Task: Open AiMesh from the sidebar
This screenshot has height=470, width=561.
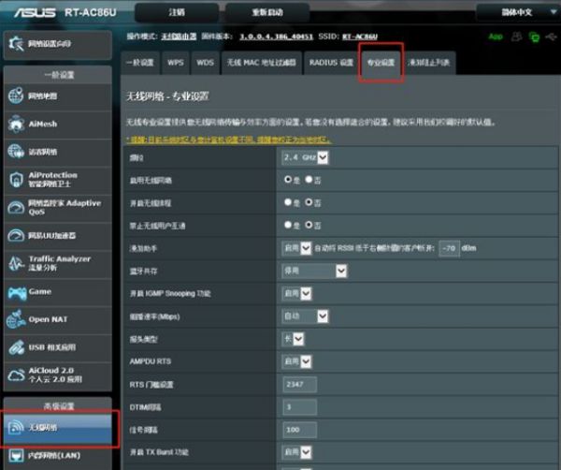Action: click(56, 125)
